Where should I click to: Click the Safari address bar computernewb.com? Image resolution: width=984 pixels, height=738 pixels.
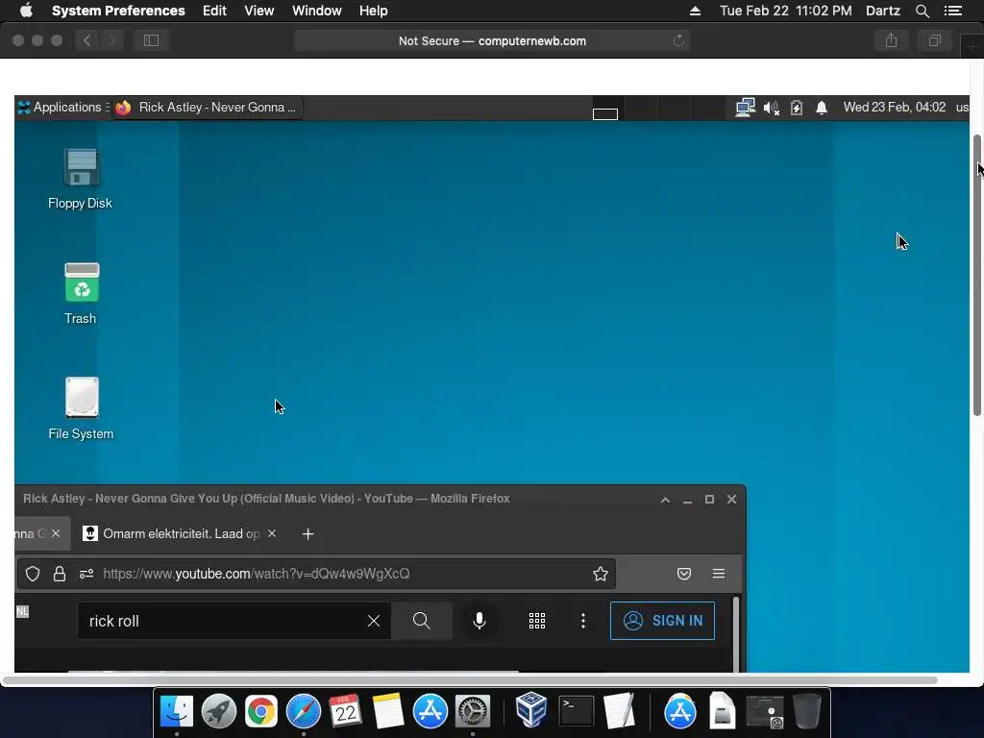pyautogui.click(x=492, y=40)
